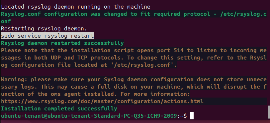Open the rsyslog.com actions documentation URL
270x123 pixels.
(x=102, y=101)
